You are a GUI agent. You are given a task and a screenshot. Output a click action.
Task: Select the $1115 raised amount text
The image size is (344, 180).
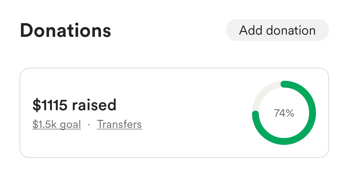74,105
